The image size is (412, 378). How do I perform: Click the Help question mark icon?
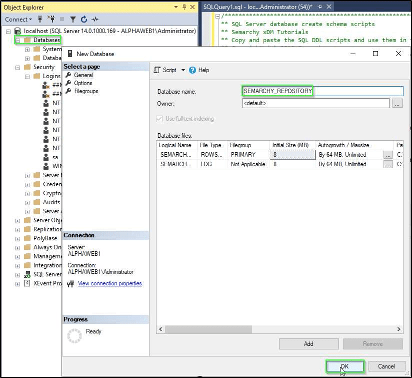[x=192, y=70]
